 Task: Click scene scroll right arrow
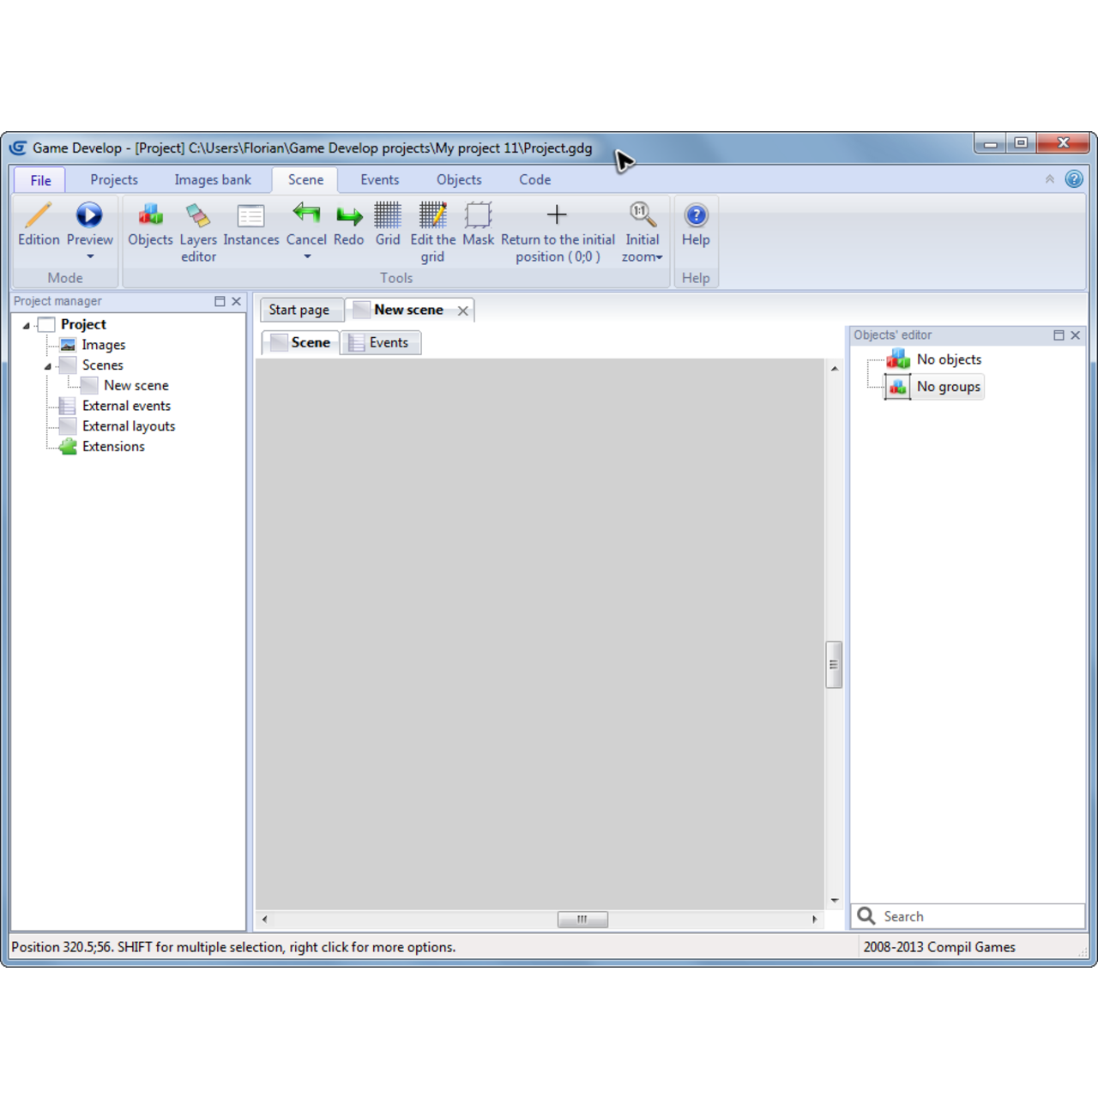(814, 920)
